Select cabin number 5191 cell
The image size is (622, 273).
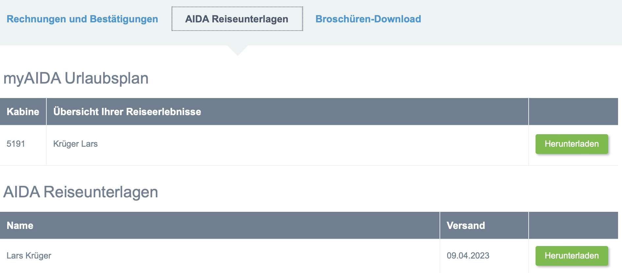coord(16,144)
